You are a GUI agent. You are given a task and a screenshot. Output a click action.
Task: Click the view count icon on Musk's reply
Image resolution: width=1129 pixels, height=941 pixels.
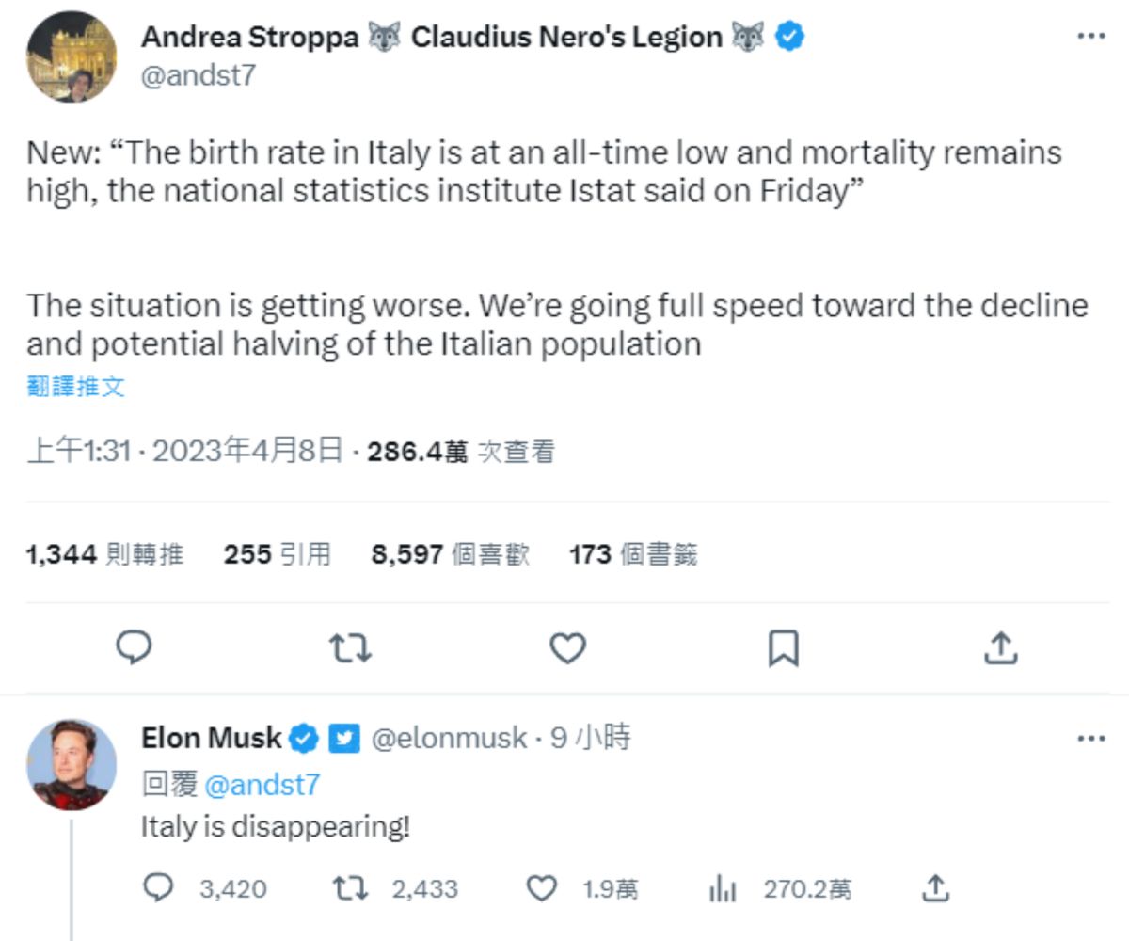pos(721,887)
